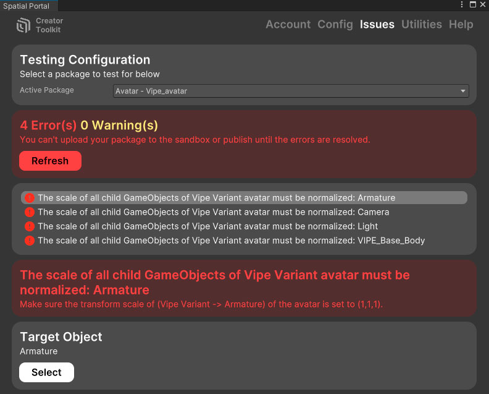Click the red error icon beside the Armature issue

[30, 198]
